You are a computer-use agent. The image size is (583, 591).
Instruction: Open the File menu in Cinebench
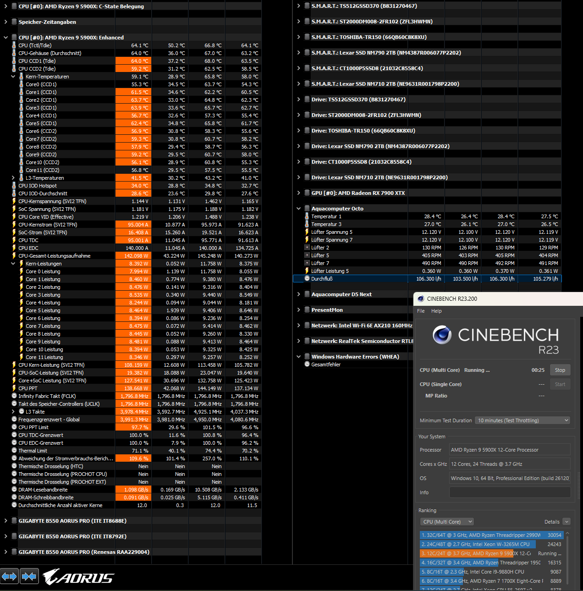point(420,311)
